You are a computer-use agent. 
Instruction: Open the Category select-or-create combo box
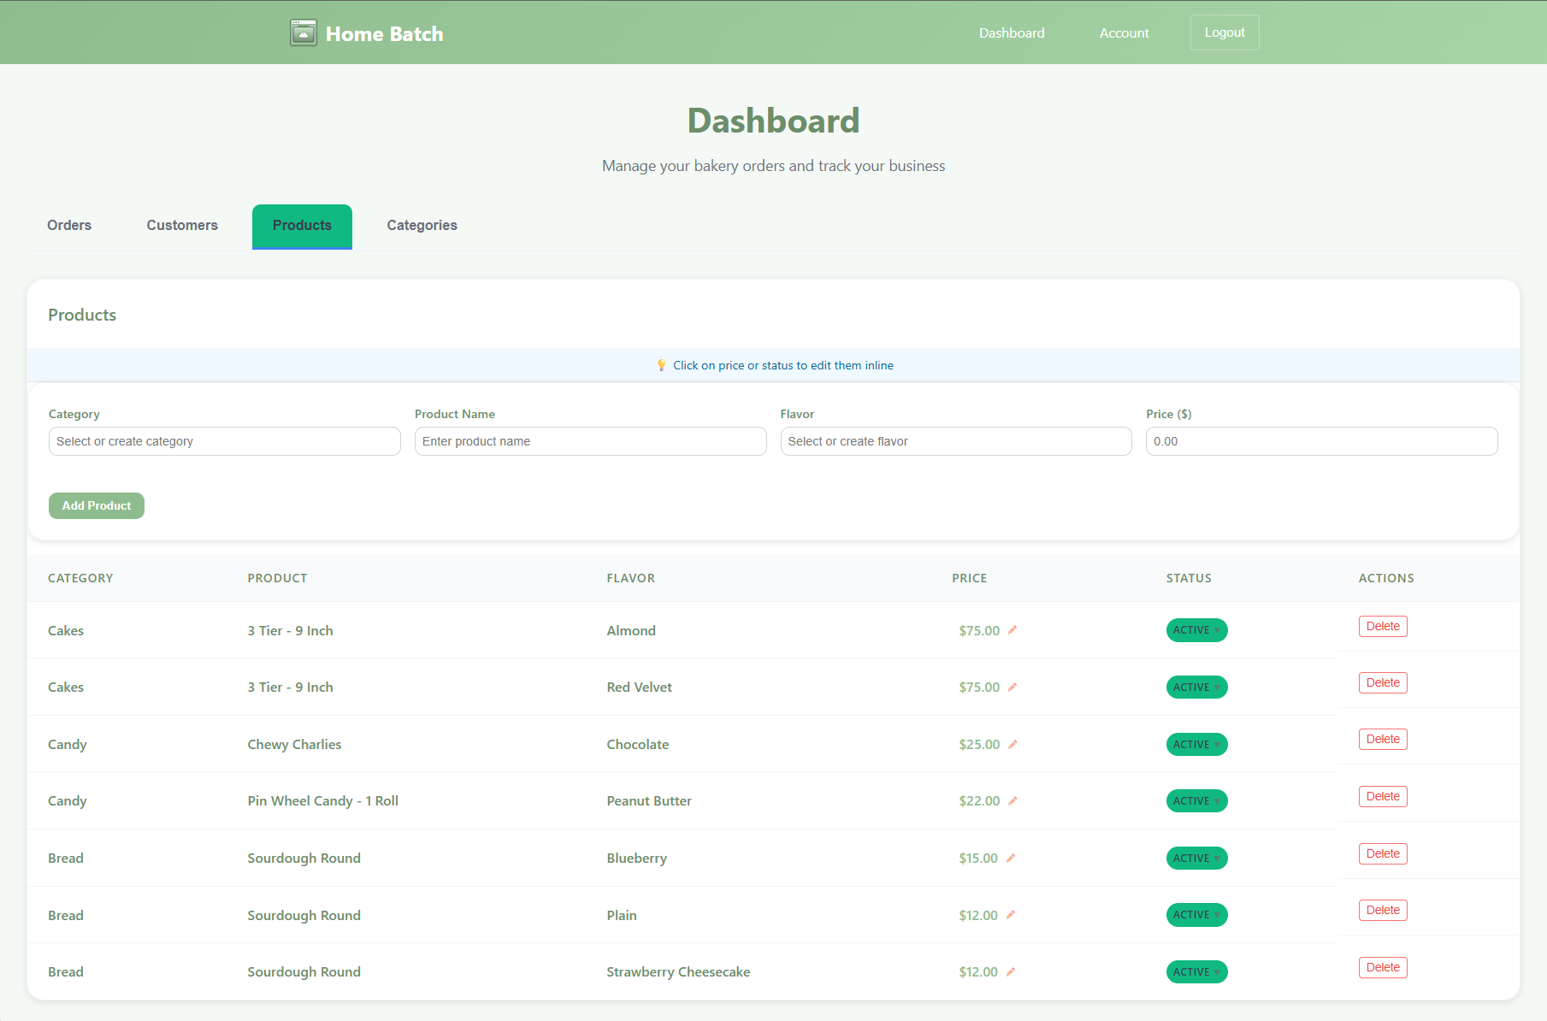[x=225, y=441]
